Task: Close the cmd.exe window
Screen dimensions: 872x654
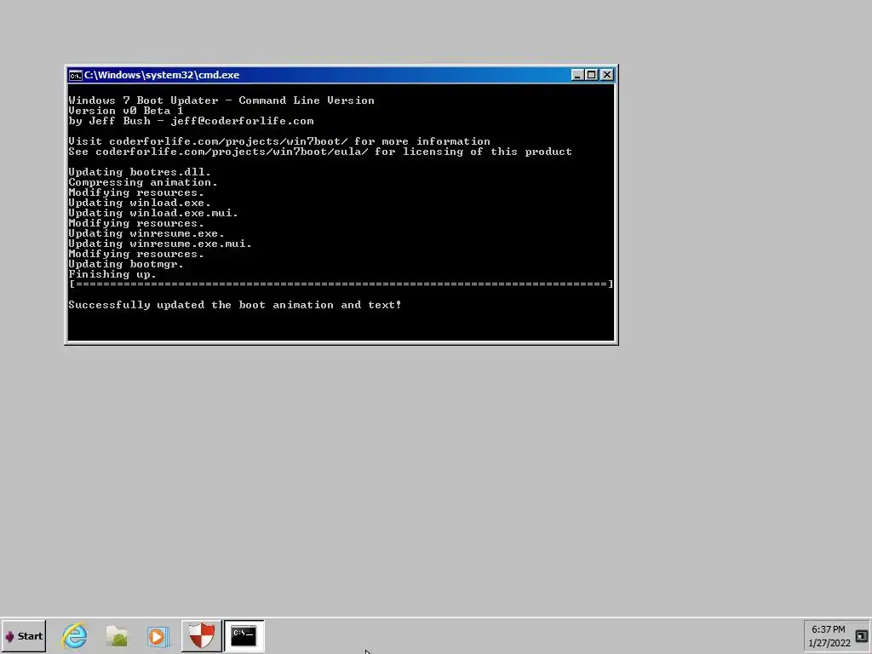Action: coord(606,75)
